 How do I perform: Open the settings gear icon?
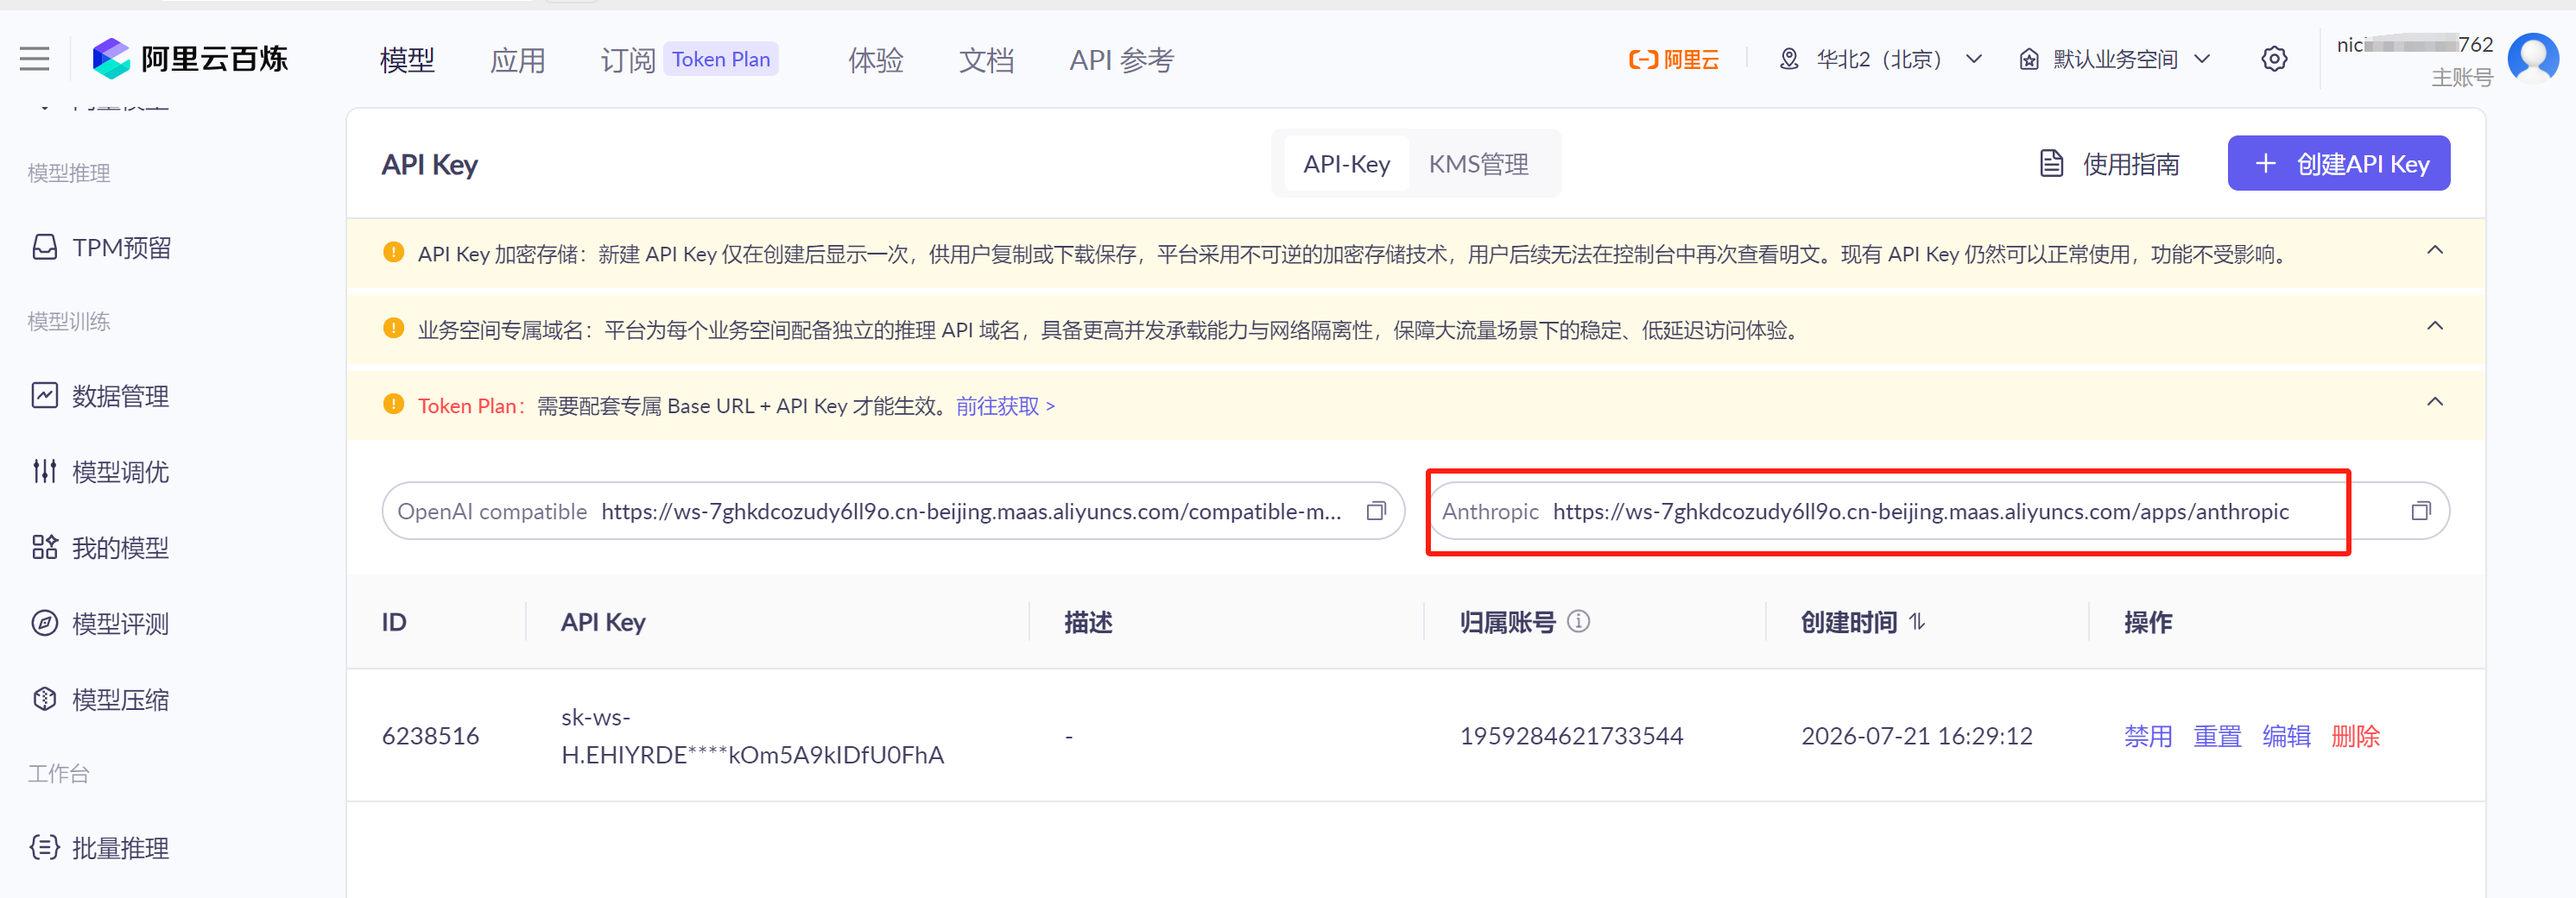click(2274, 59)
